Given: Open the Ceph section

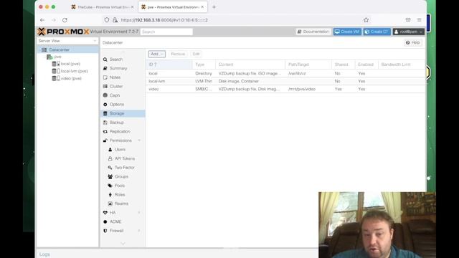Looking at the screenshot, I should tap(123, 95).
